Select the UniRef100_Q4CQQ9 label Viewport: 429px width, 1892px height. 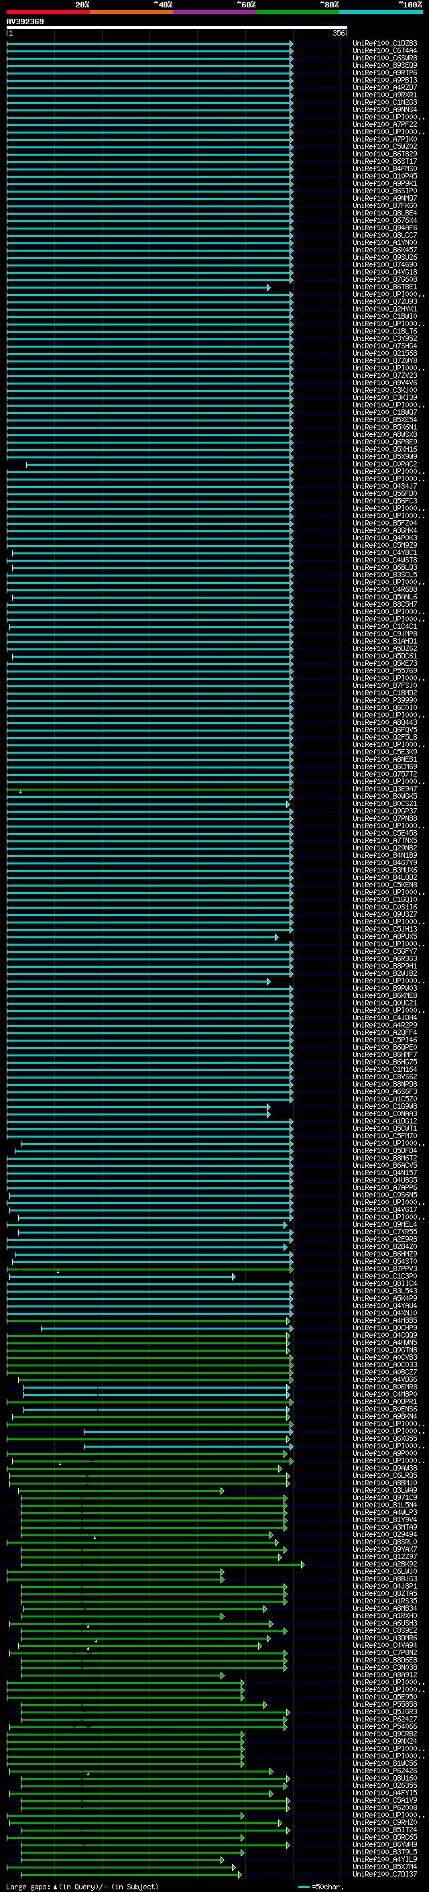pos(385,1335)
